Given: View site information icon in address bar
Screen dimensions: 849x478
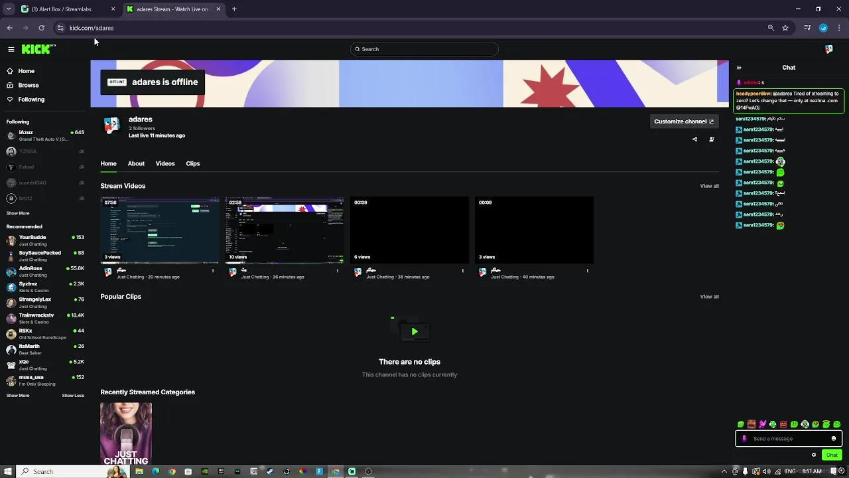Looking at the screenshot, I should (x=60, y=28).
